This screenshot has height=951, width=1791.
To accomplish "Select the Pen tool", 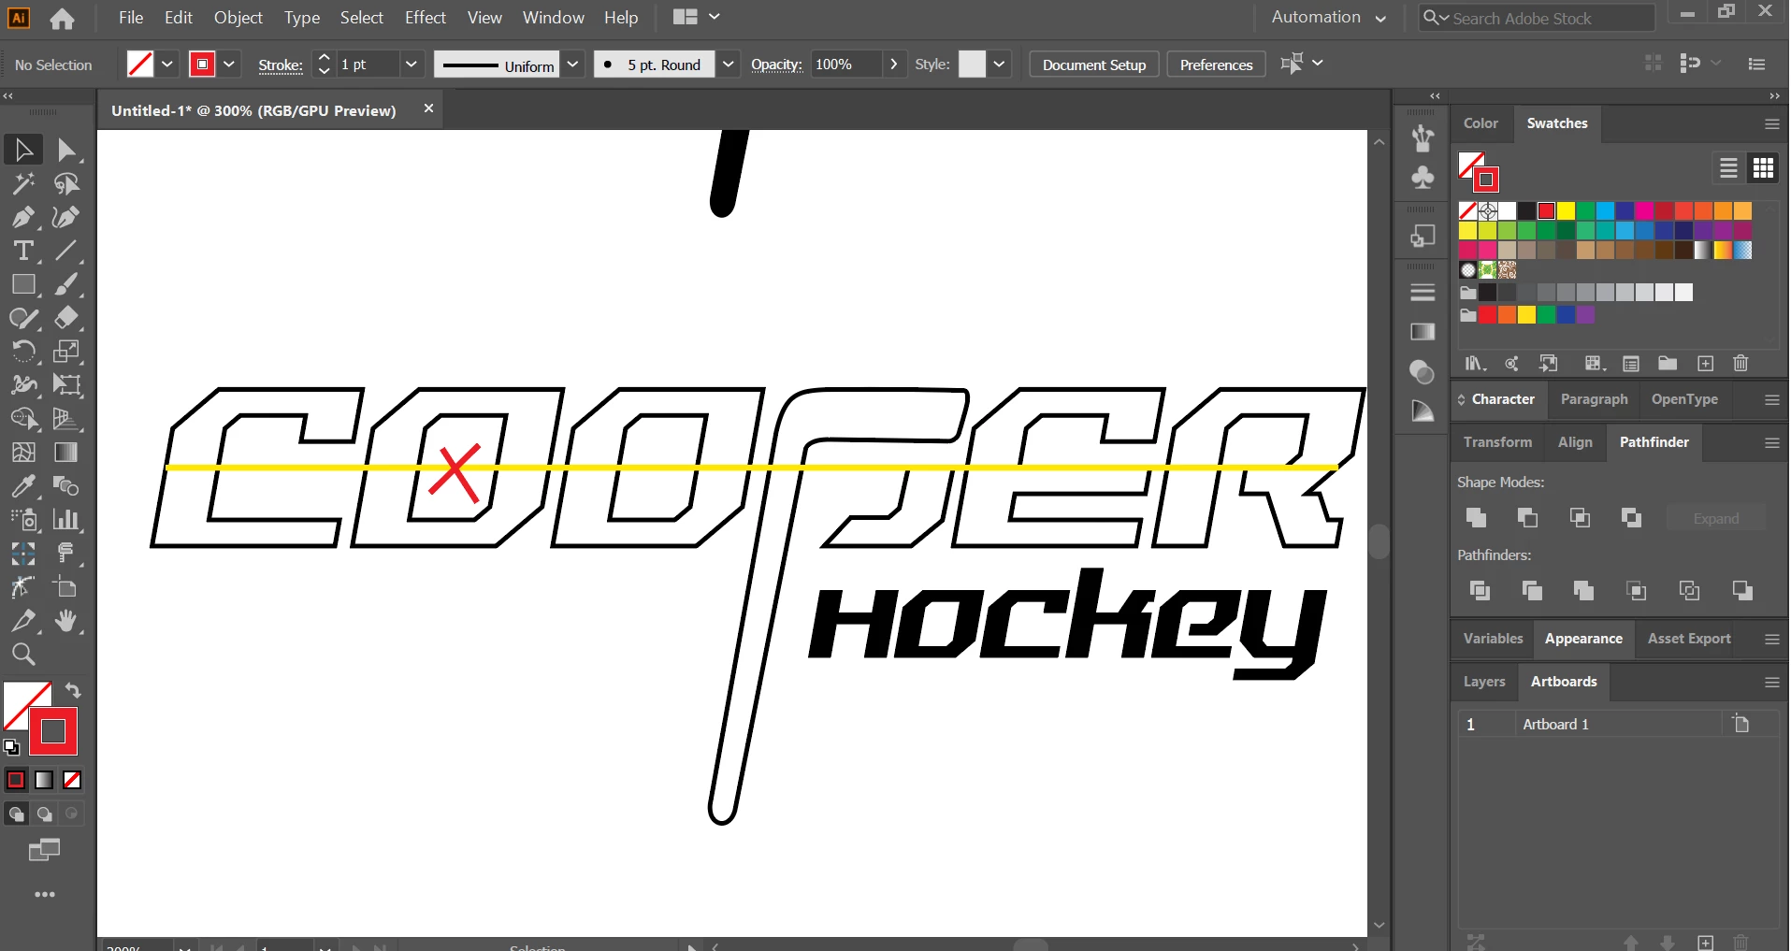I will pos(23,217).
